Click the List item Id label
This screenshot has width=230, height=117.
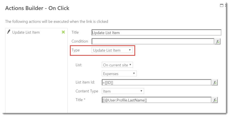85,82
